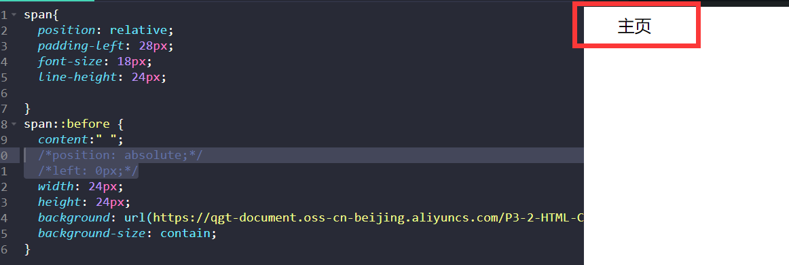Place cursor on the position property name

click(x=67, y=30)
